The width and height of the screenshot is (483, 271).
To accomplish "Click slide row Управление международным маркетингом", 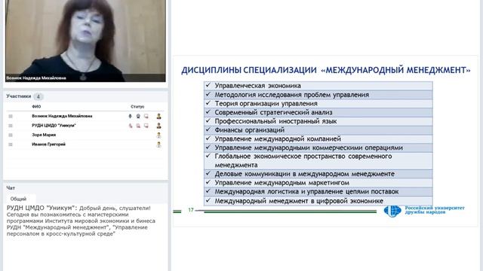I will (x=318, y=183).
